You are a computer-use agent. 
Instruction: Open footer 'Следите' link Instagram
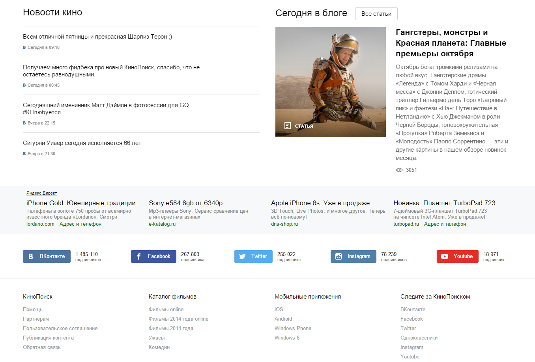coord(412,347)
